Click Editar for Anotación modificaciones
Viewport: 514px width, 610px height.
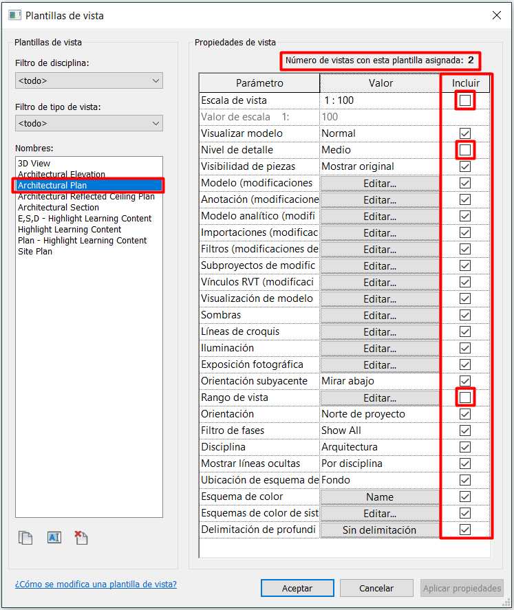point(380,200)
